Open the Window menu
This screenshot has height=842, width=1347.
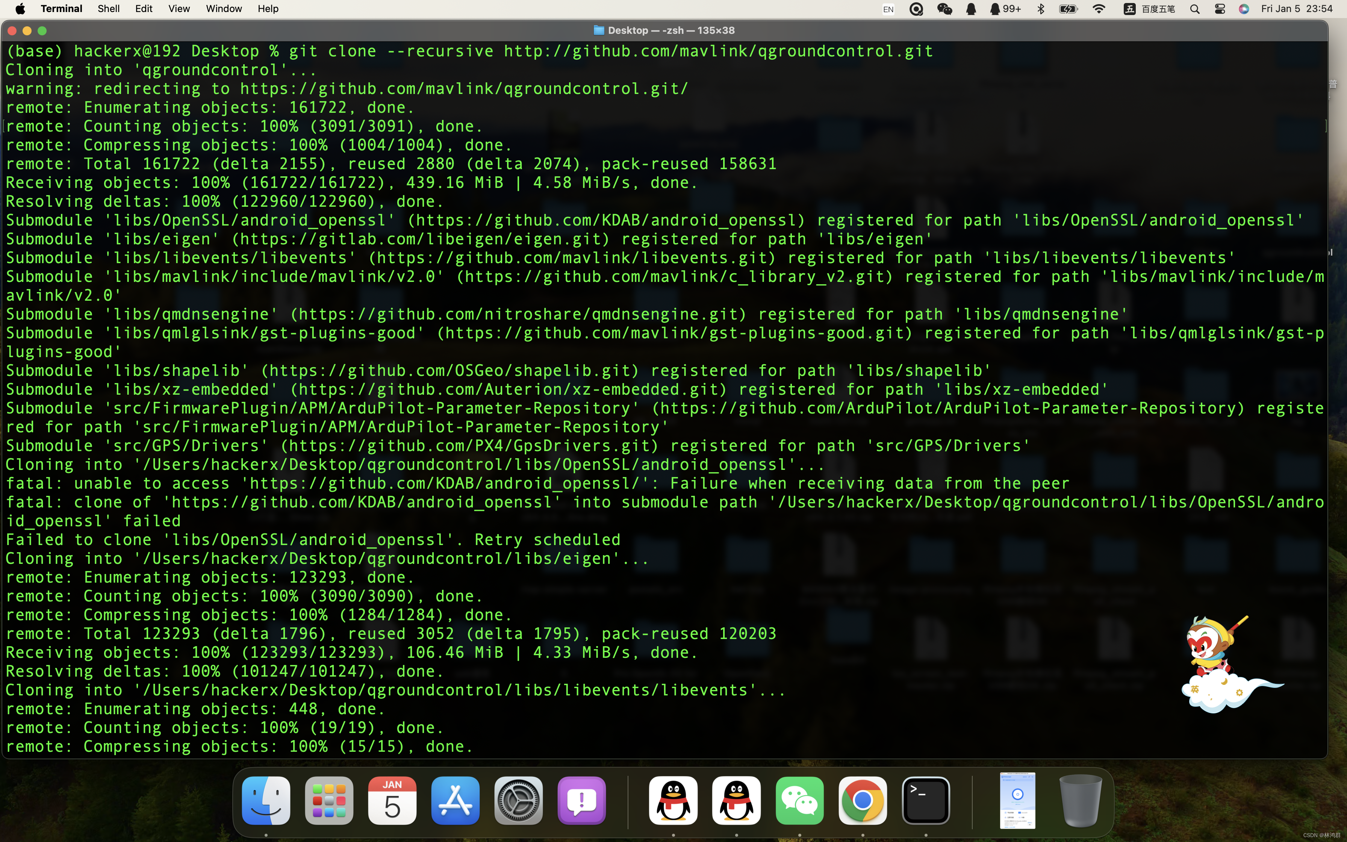tap(224, 8)
